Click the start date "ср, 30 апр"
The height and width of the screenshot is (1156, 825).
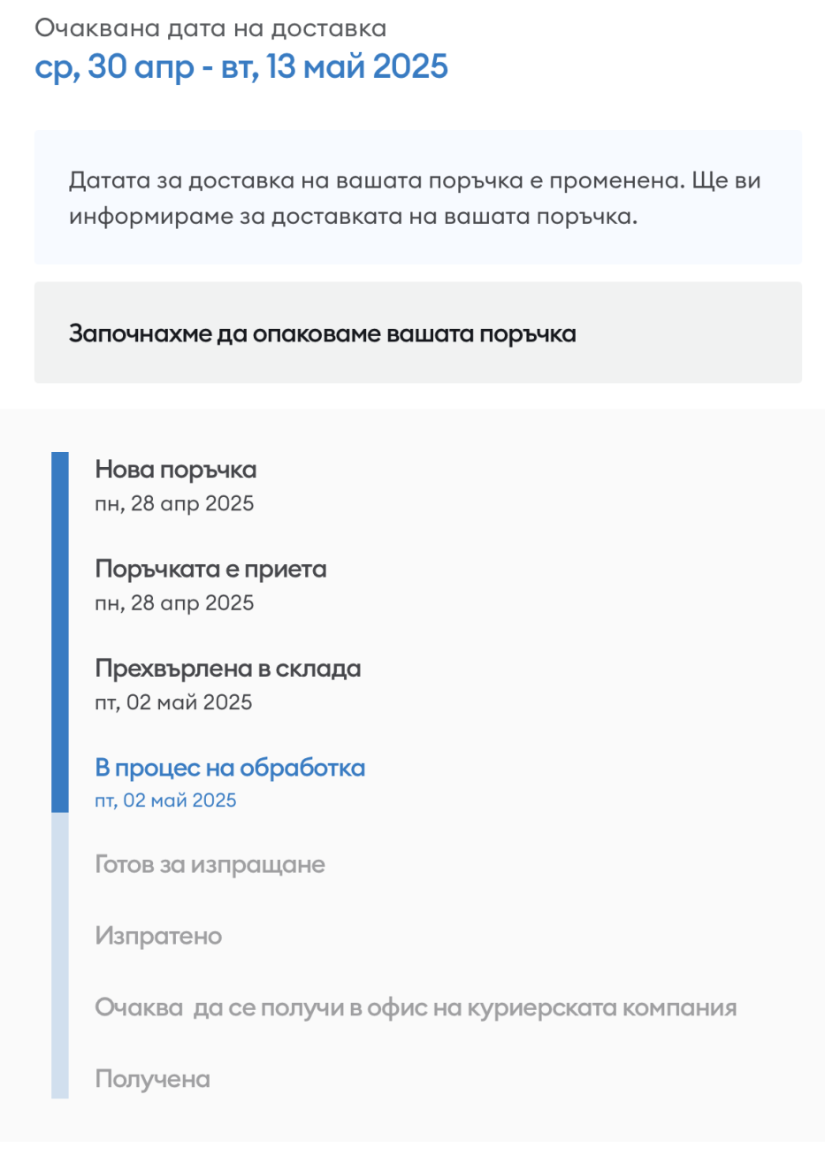coord(114,67)
